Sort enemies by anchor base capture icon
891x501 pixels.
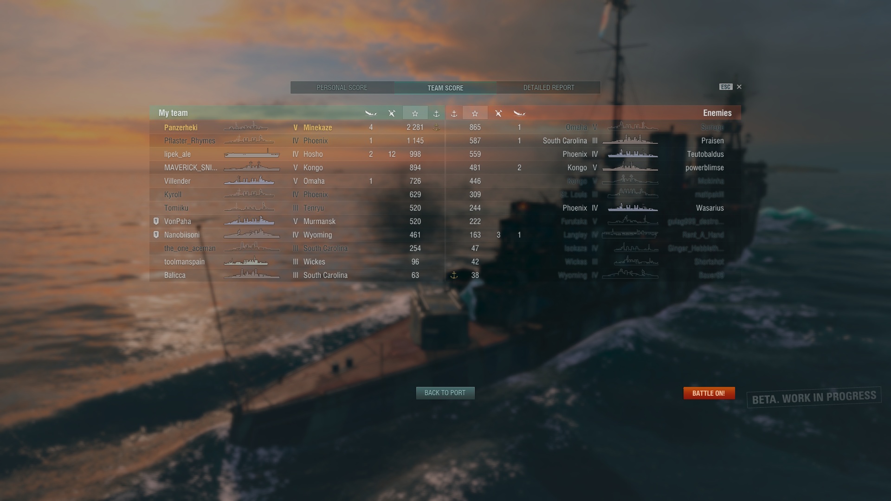(x=454, y=113)
